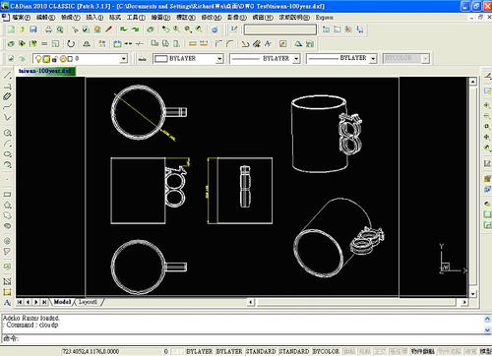Click the BYLAYER color swatch box
Image resolution: width=492 pixels, height=356 pixels.
coord(160,59)
